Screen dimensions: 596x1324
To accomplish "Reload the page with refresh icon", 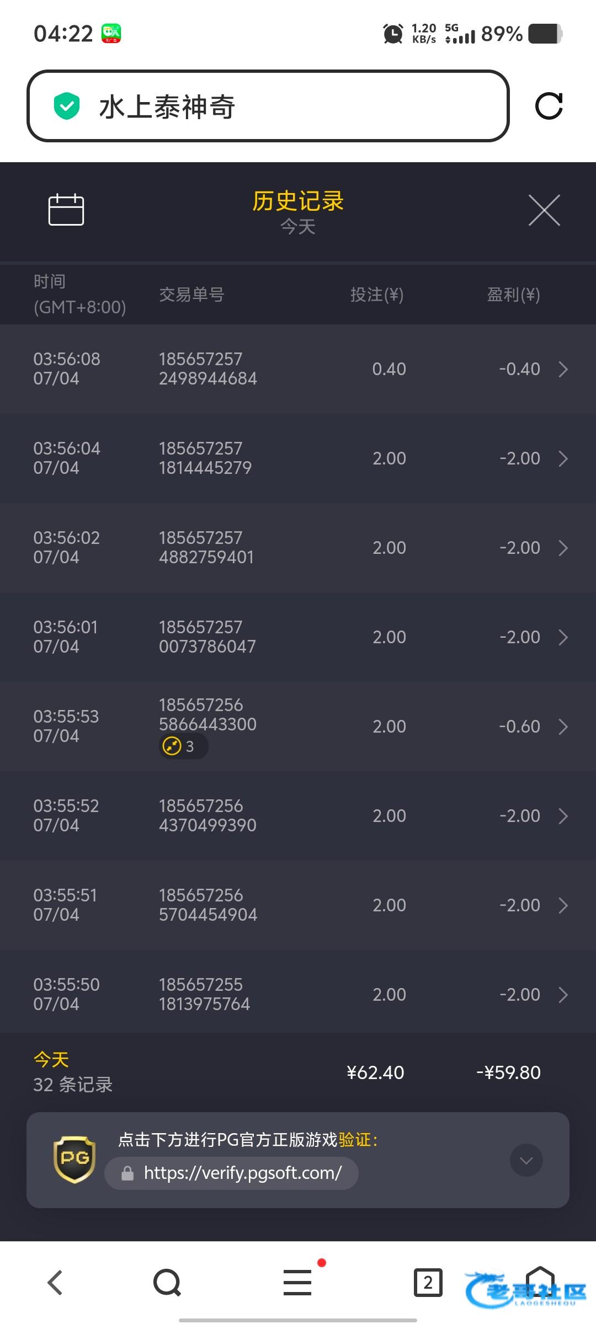I will (549, 106).
